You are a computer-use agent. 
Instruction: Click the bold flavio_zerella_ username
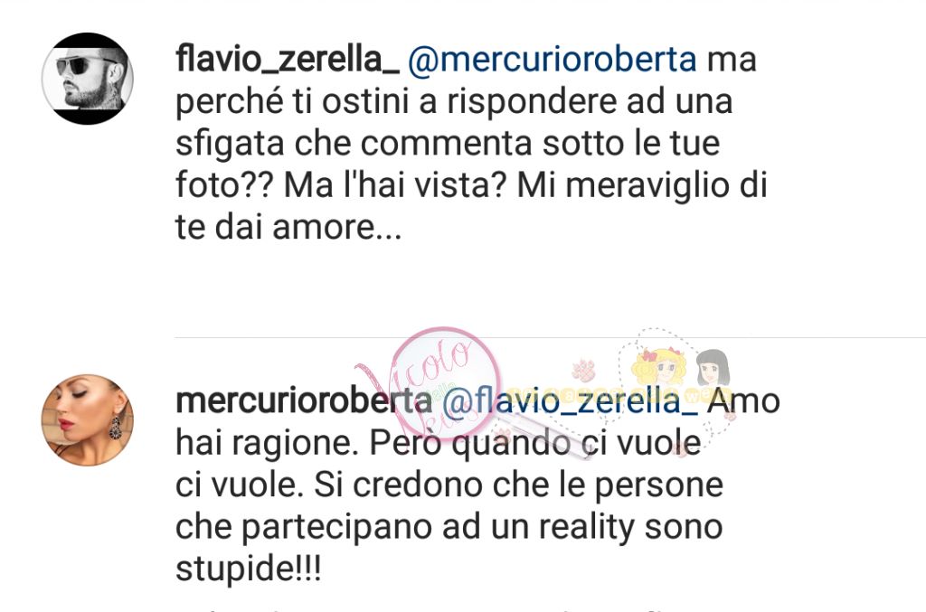click(x=288, y=60)
